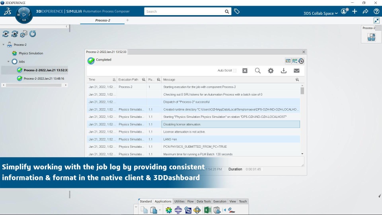This screenshot has height=215, width=382.
Task: Select the 'Disabling license attenuation.' message
Action: [231, 124]
